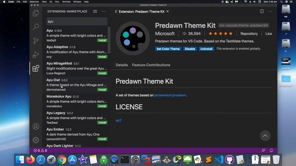
Task: Open the Manage gear icon
Action: point(36,140)
